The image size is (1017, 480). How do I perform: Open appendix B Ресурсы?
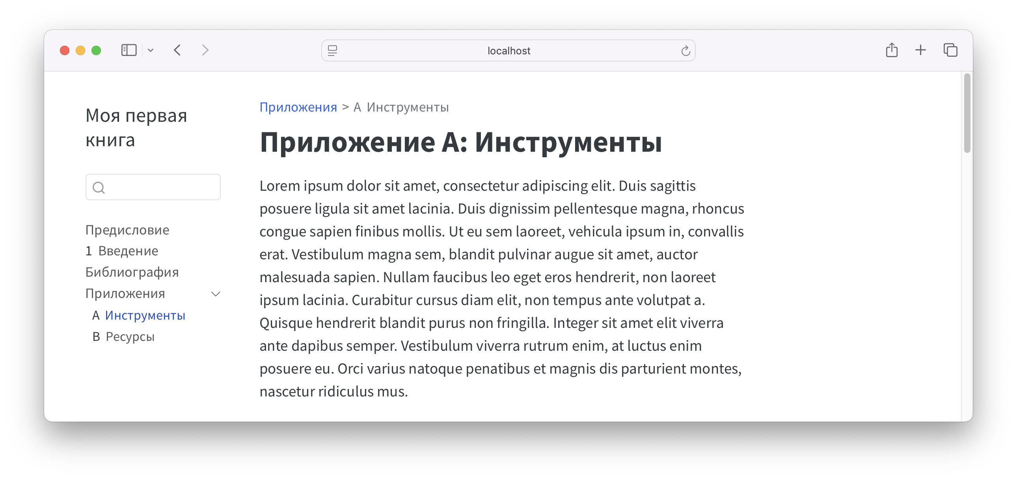(130, 337)
